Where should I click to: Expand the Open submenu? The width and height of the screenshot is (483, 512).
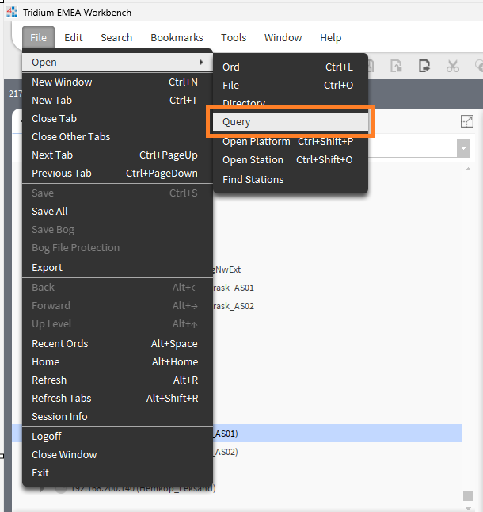(117, 63)
